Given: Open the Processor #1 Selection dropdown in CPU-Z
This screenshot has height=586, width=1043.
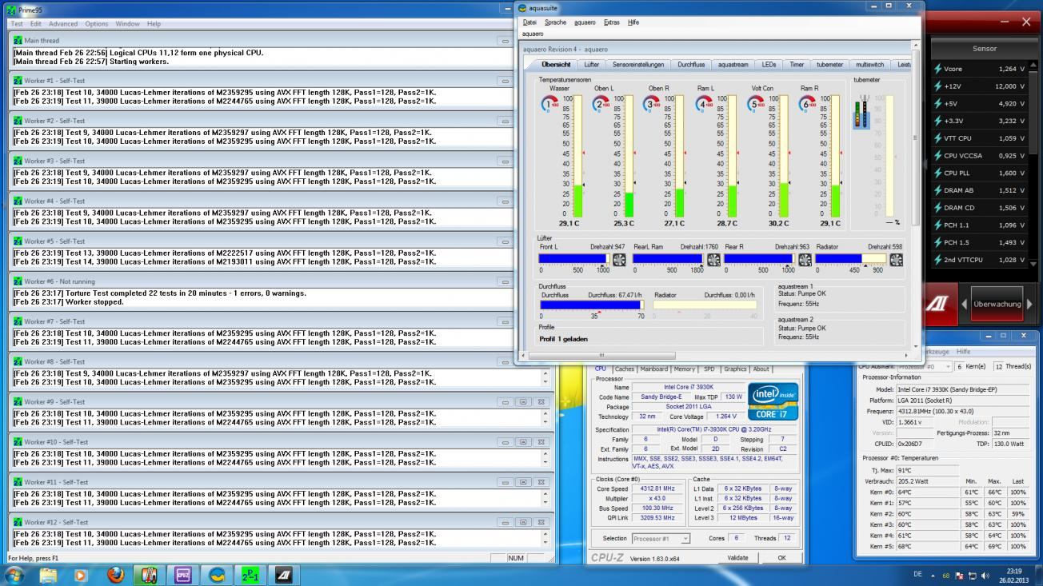Looking at the screenshot, I should pos(661,539).
